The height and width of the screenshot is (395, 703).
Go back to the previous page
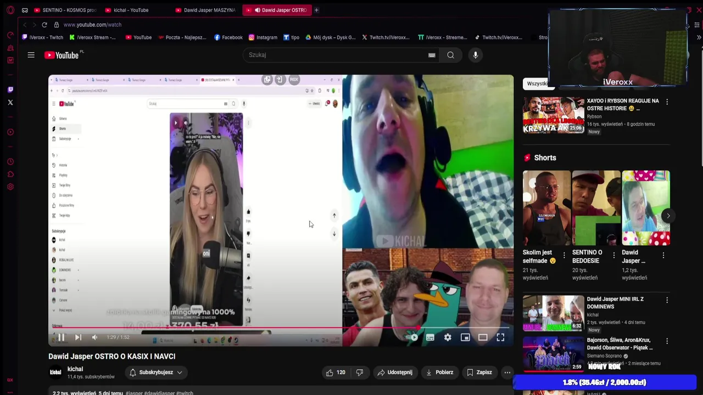25,25
